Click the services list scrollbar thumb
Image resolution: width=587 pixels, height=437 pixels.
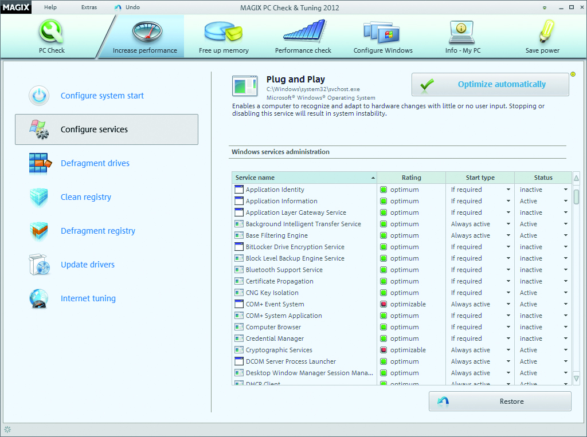577,197
